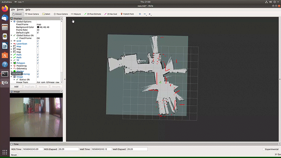Open the File menu
This screenshot has height=158, width=281.
pyautogui.click(x=13, y=10)
